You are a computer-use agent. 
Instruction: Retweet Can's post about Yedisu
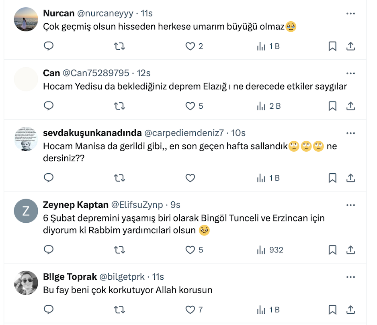(x=119, y=106)
